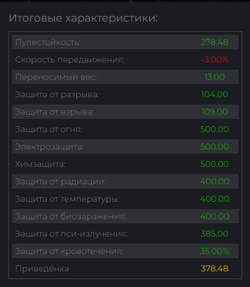The height and width of the screenshot is (287, 250).
Task: Click the Защита от разрыва label
Action: (57, 94)
